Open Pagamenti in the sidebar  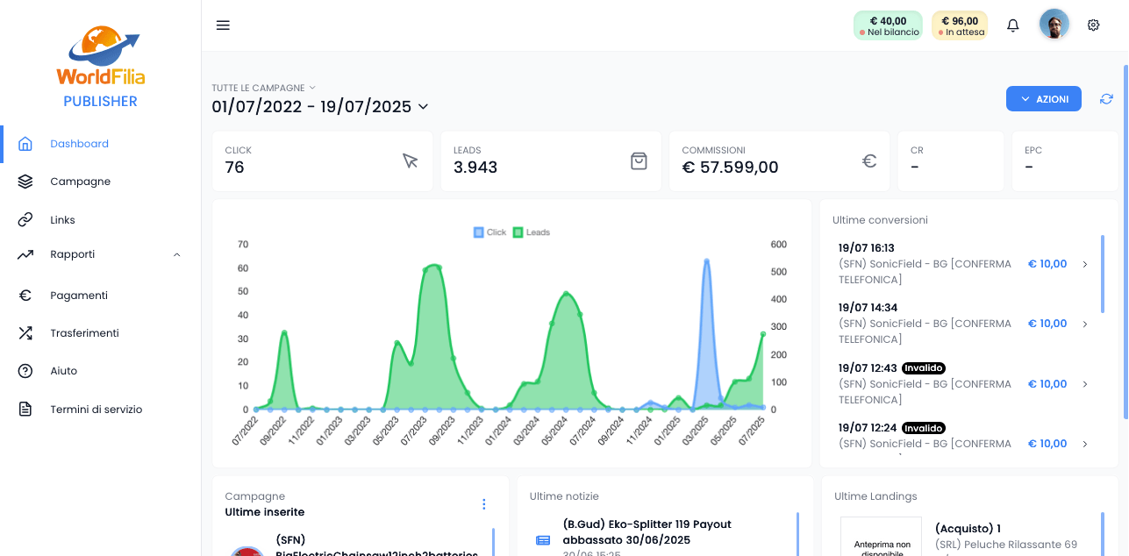tap(79, 296)
